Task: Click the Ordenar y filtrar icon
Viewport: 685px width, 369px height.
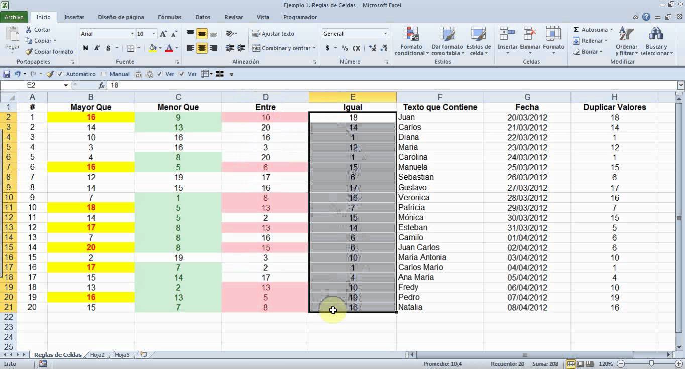Action: click(x=626, y=35)
